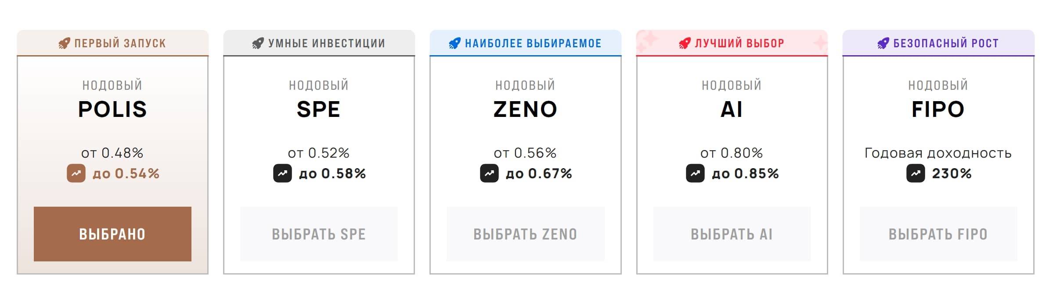Select the ZENO plan via ВЫБРАТЬ ZENO
Image resolution: width=1053 pixels, height=296 pixels.
coord(525,234)
